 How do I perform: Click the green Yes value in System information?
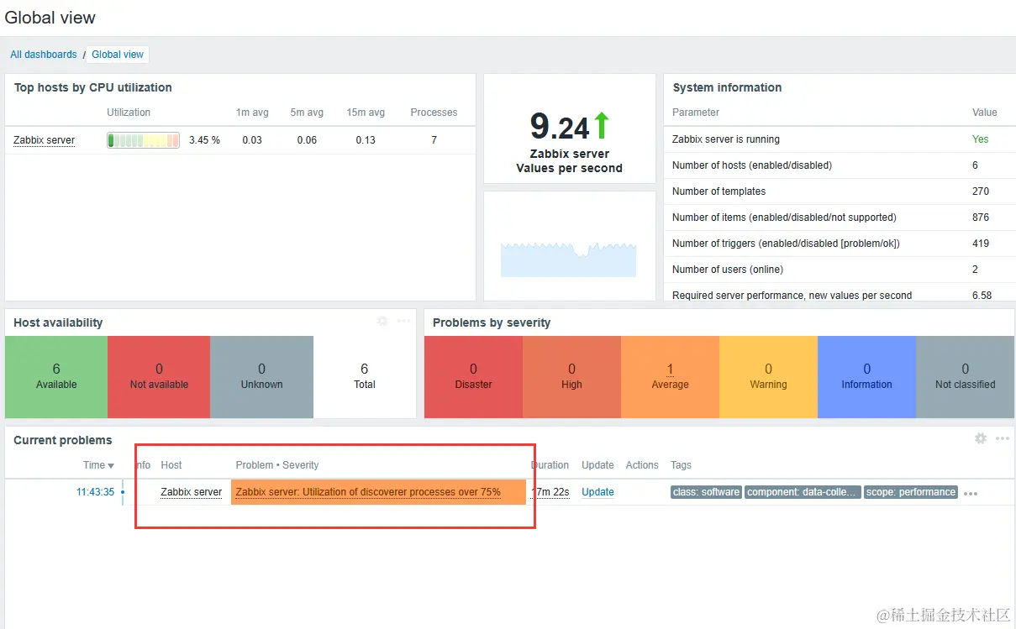981,139
